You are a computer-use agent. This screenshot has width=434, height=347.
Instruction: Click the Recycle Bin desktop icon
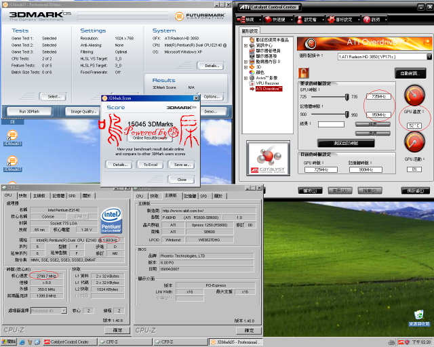click(419, 318)
